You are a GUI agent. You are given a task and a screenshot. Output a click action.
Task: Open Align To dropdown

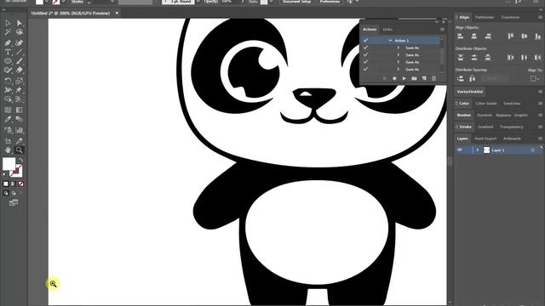click(535, 79)
